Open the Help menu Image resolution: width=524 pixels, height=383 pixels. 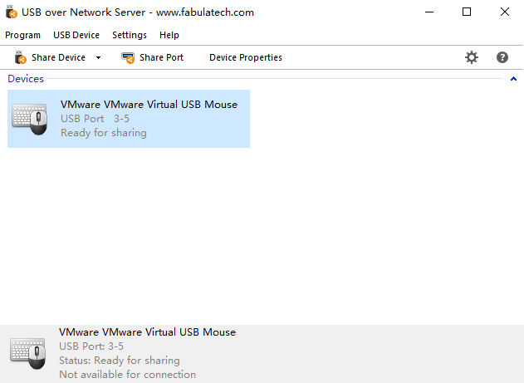click(x=169, y=35)
